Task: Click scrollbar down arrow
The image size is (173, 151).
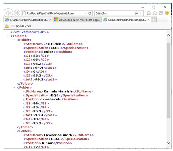Action: pos(169,143)
